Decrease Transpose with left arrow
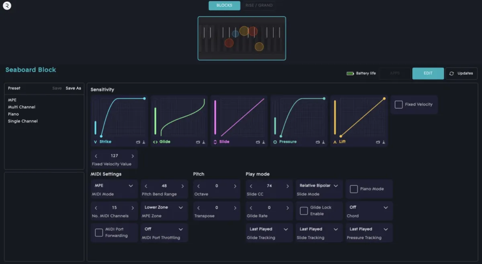Viewport: 482px width, 264px height. tap(198, 208)
